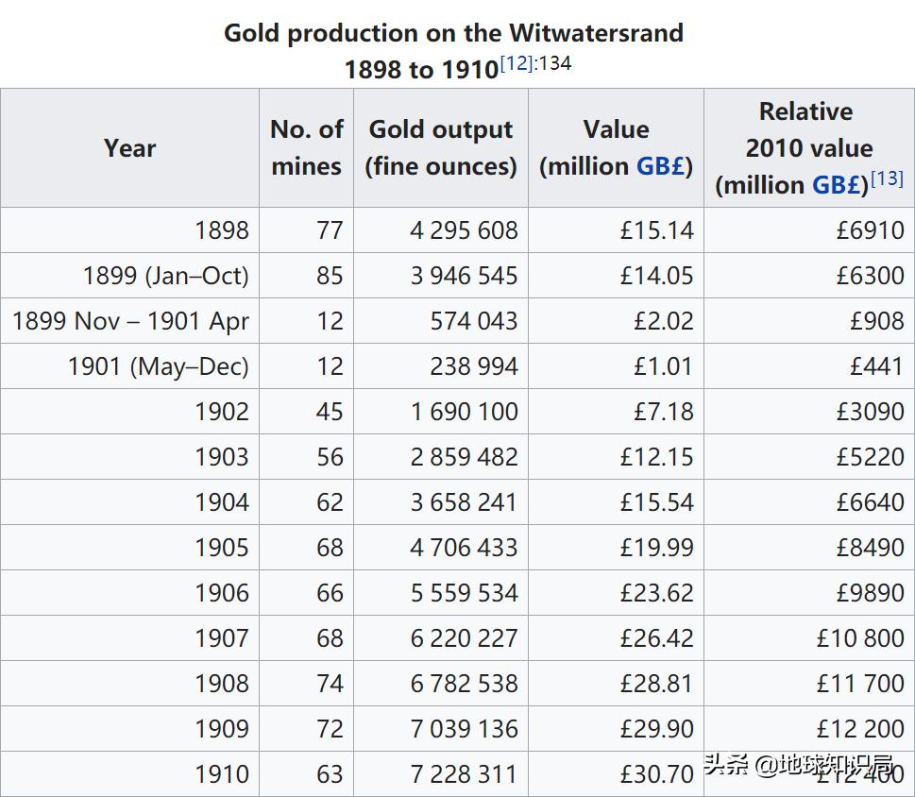Viewport: 915px width, 797px height.
Task: Click the £12.15 value cell
Action: [656, 457]
